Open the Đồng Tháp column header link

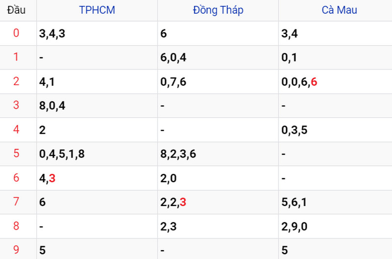218,10
